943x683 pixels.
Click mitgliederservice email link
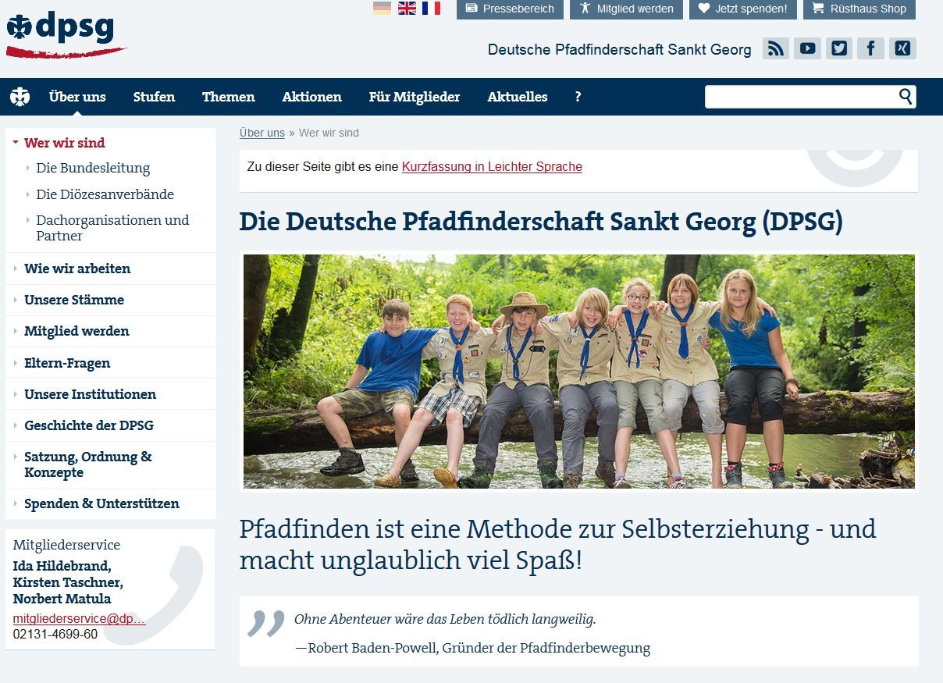click(79, 618)
